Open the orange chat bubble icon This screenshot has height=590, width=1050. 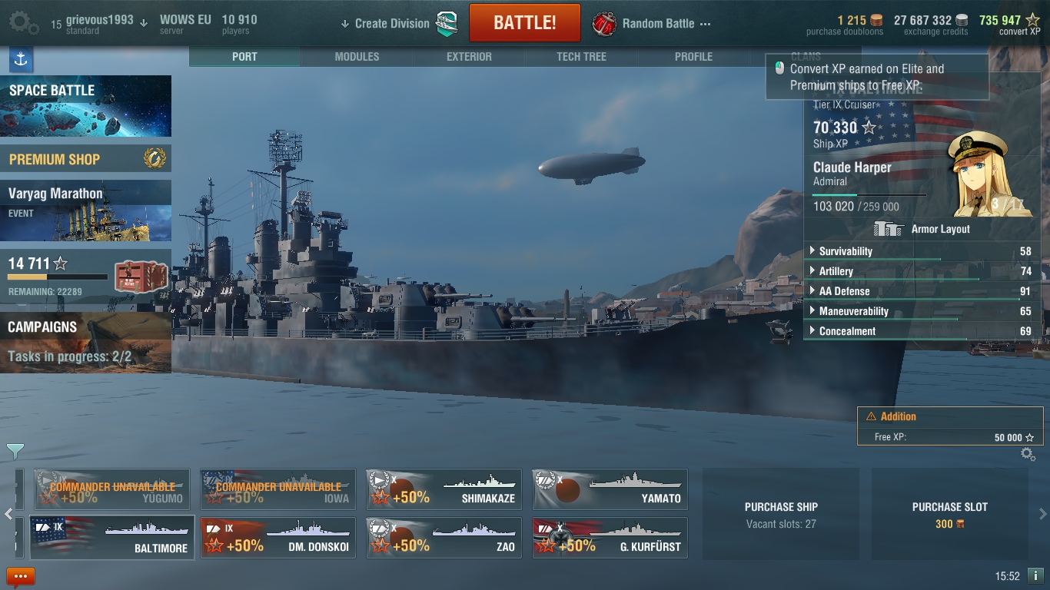coord(21,576)
